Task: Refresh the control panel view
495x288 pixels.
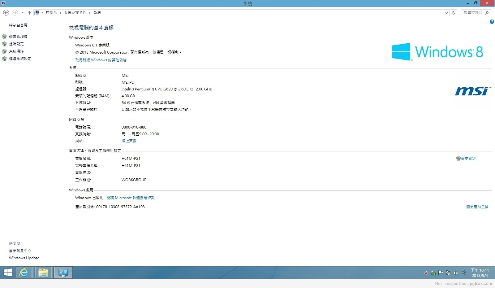Action: click(453, 13)
